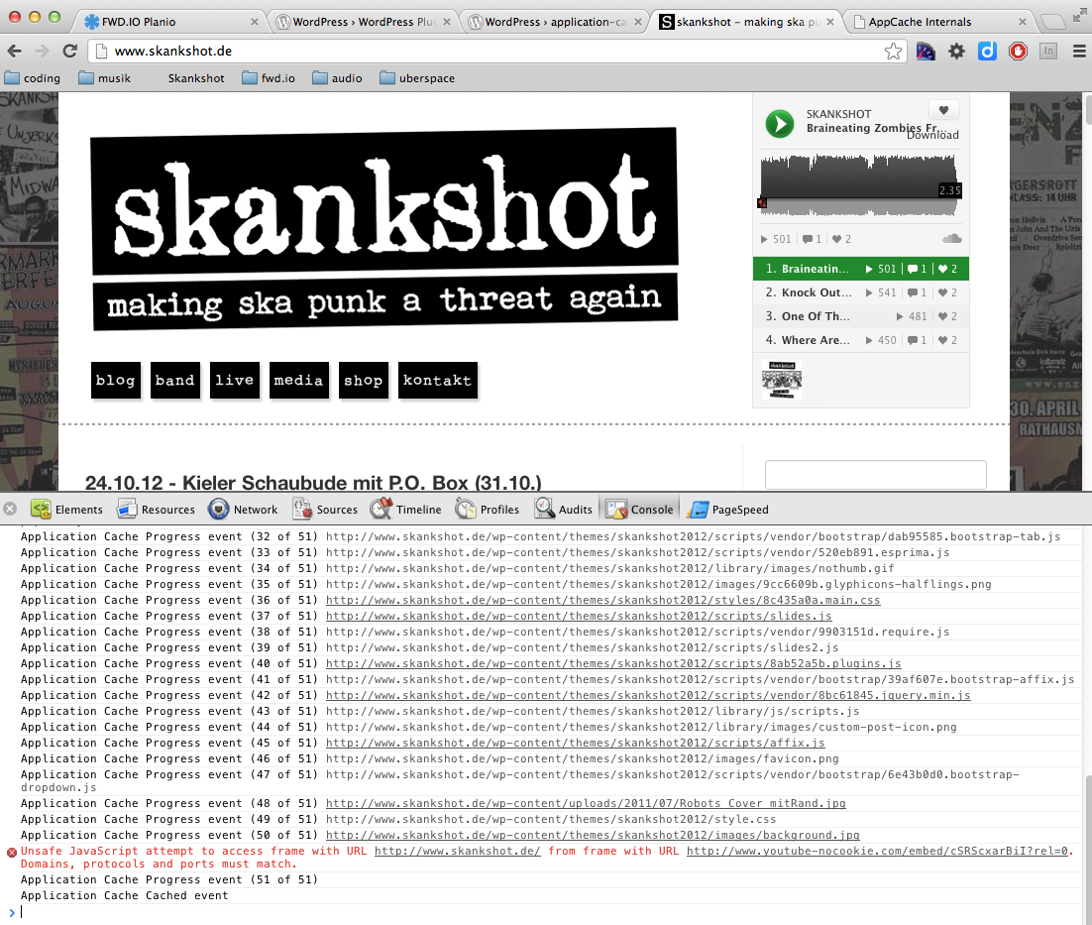Open the Chrome menu (three bars)
Viewport: 1092px width, 925px height.
click(x=1079, y=51)
